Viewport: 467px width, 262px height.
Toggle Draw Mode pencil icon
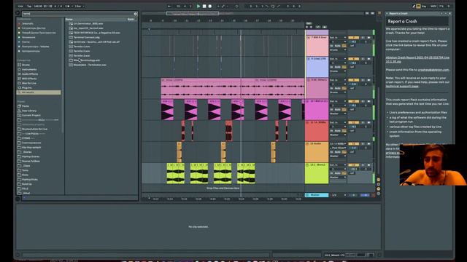(x=414, y=7)
